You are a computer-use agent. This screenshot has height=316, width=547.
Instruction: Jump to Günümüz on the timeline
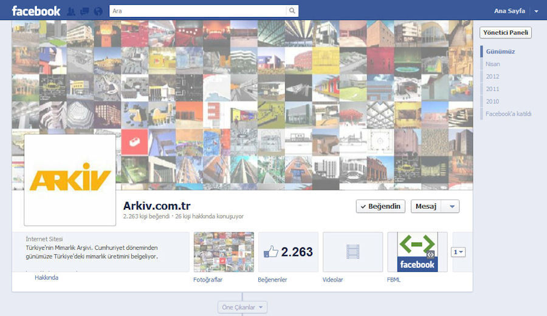coord(500,52)
